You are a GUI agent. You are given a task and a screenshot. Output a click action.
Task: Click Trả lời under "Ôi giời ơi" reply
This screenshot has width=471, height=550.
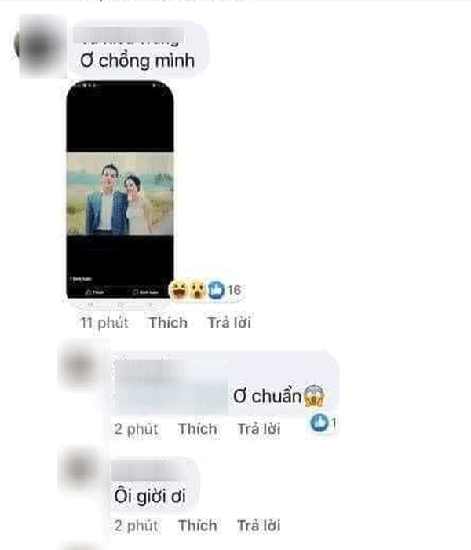(259, 526)
